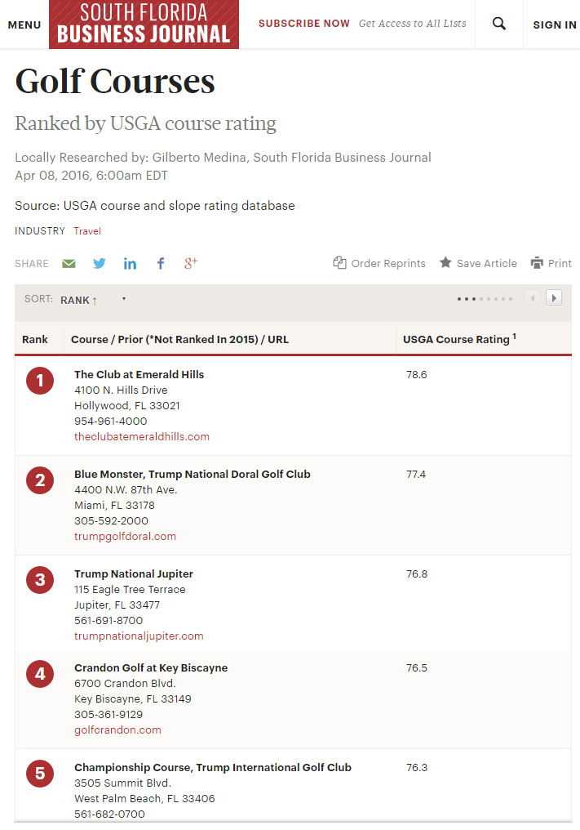Screen dimensions: 580x830
Task: Click the rank 1 badge
Action: point(40,381)
